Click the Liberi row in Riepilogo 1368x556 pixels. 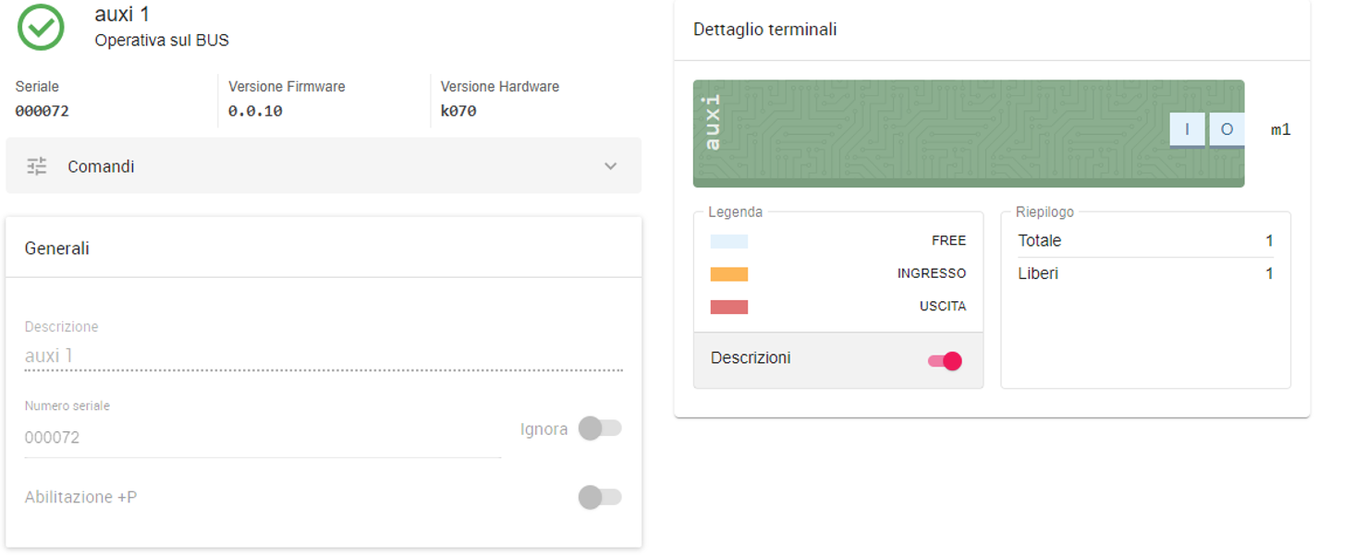tap(1144, 273)
